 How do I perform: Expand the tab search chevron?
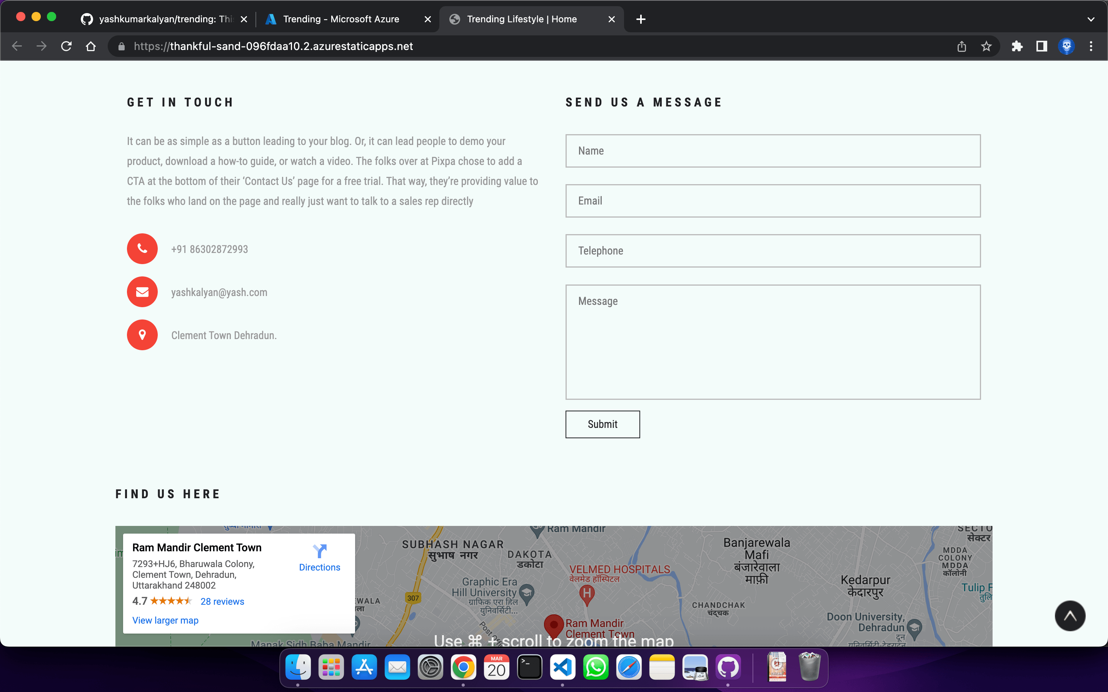tap(1091, 19)
